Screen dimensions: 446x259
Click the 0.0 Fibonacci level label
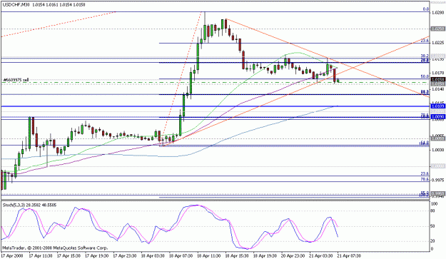click(x=425, y=9)
